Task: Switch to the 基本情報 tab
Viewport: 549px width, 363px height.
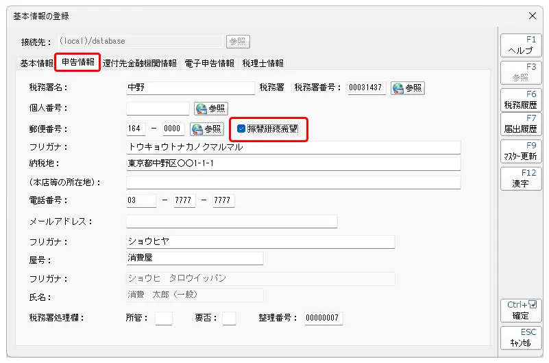Action: (36, 64)
